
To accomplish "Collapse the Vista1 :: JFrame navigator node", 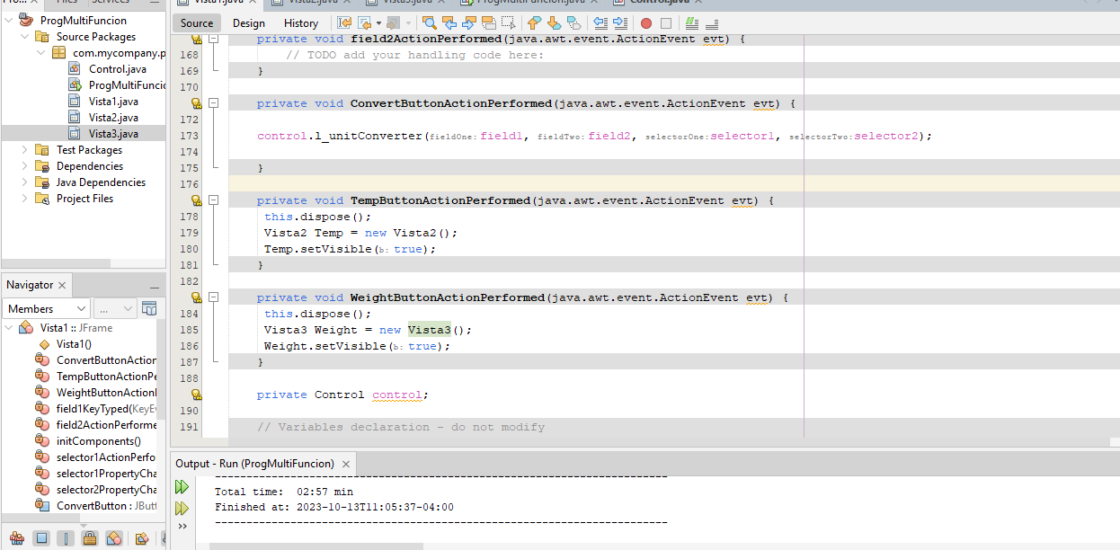I will coord(8,328).
